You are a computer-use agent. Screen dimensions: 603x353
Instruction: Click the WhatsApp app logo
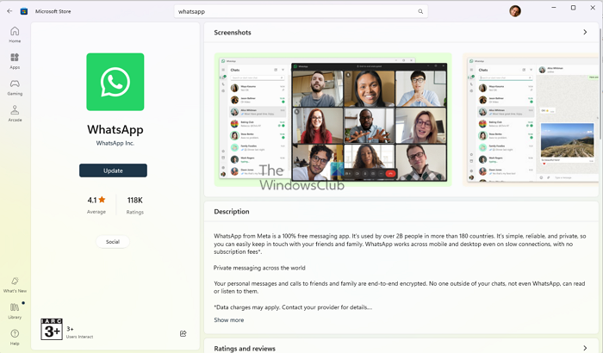tap(115, 82)
